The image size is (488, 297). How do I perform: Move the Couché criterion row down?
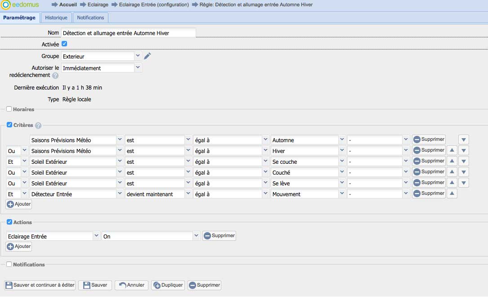tap(464, 172)
